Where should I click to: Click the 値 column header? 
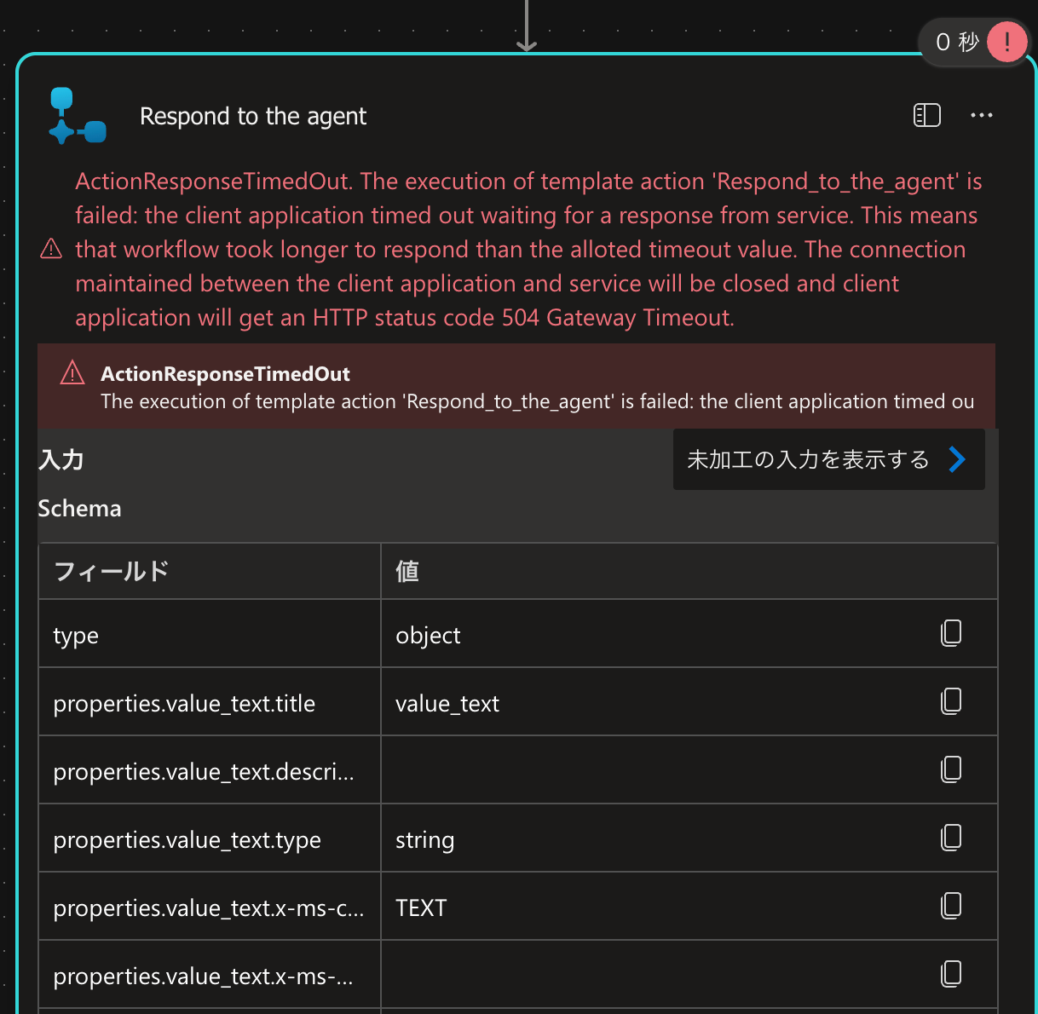[x=407, y=571]
